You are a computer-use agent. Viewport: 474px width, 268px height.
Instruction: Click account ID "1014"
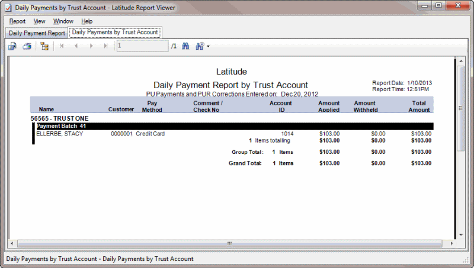coord(287,134)
